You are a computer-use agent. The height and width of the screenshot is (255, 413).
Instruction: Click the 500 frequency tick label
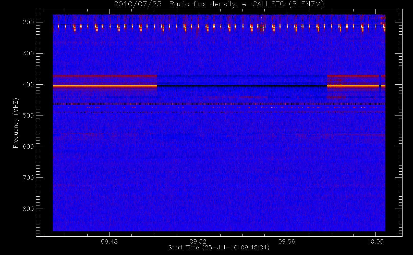click(x=28, y=116)
